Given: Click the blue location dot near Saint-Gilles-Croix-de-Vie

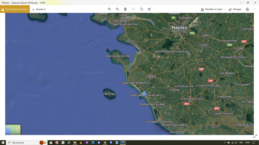Looking at the screenshot, I should pyautogui.click(x=144, y=93).
